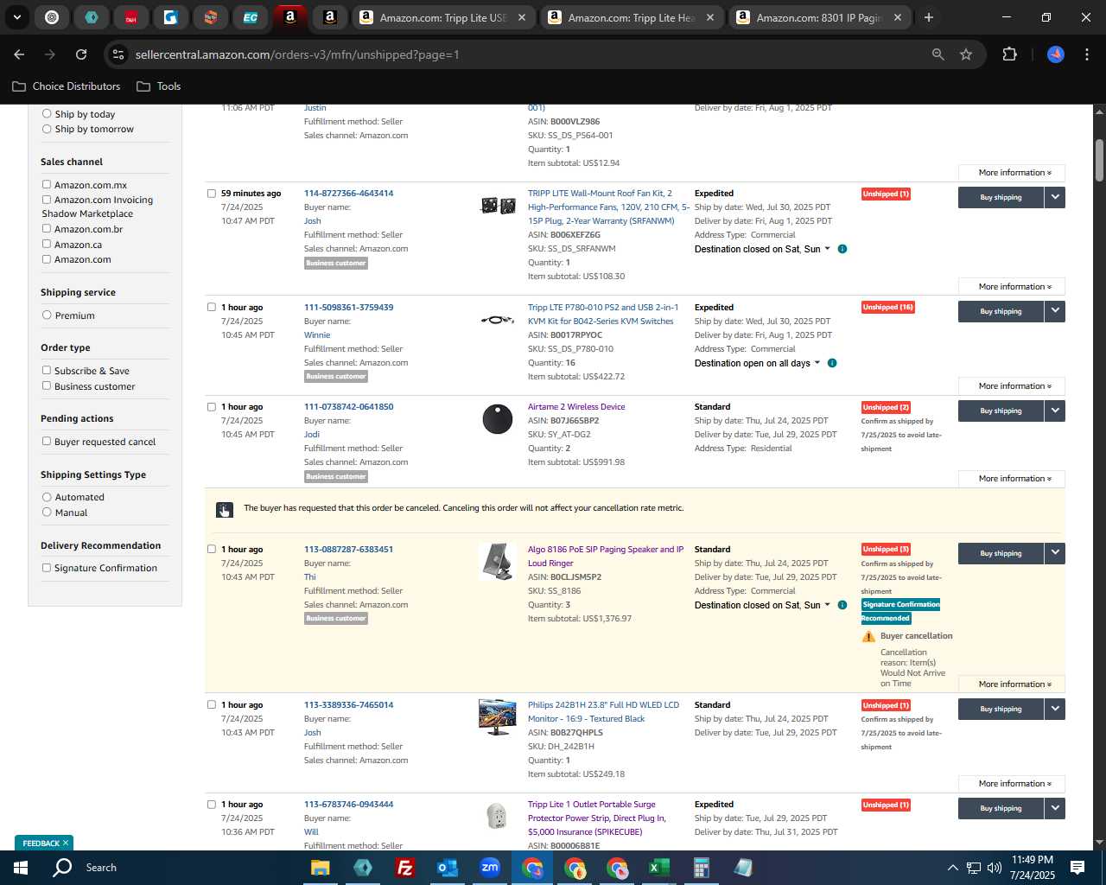Expand dropdown next to Buy shipping for TRIPP LITE fan kit
1106x885 pixels.
[x=1055, y=197]
